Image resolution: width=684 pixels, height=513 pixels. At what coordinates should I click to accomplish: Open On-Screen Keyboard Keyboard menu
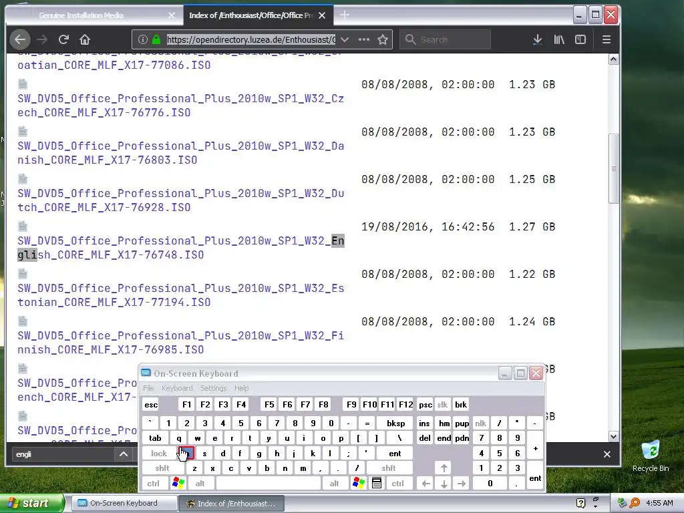click(x=177, y=388)
